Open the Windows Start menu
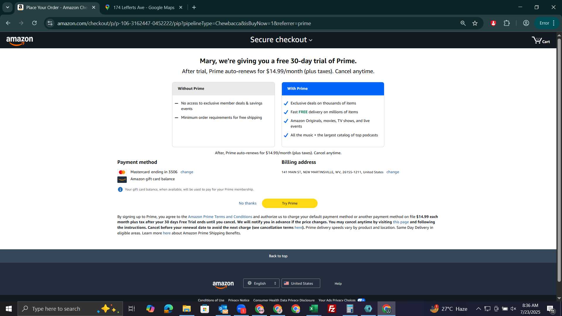Viewport: 562px width, 316px height. (x=9, y=309)
